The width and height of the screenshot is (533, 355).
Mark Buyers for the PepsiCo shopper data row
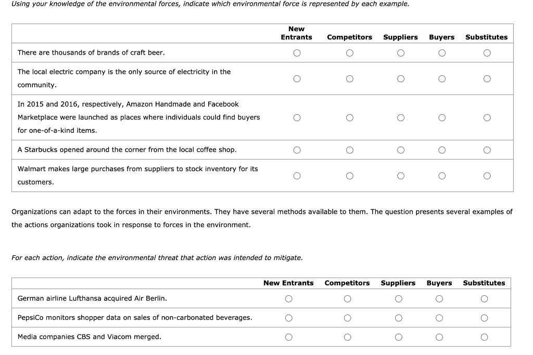tap(439, 318)
